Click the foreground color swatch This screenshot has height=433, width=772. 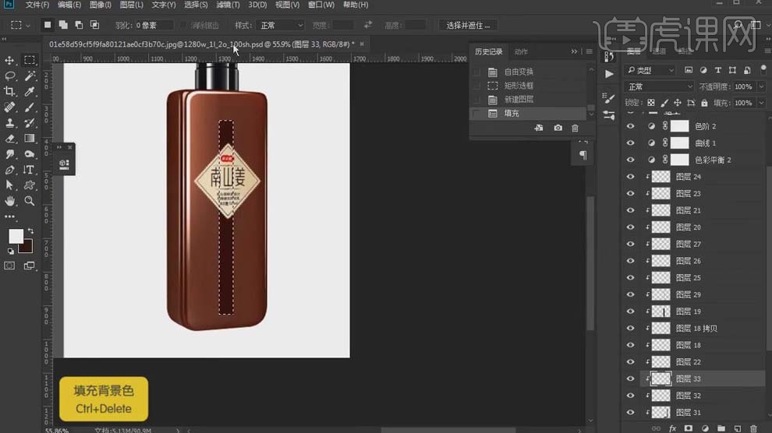(15, 236)
